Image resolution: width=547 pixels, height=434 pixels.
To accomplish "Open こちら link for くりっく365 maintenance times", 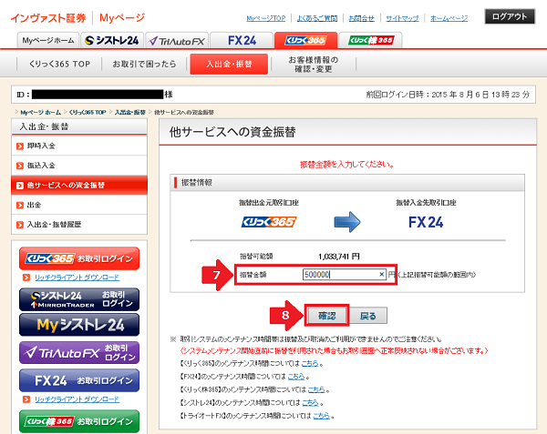I will click(x=310, y=363).
